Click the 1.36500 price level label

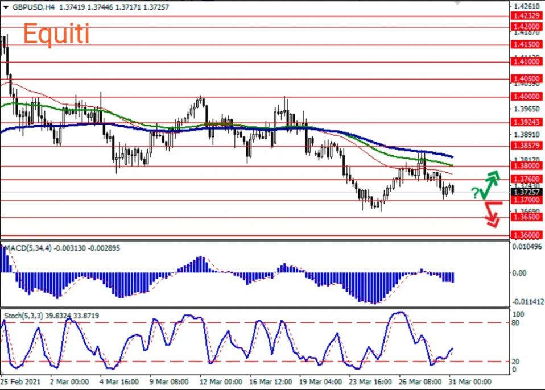point(527,217)
